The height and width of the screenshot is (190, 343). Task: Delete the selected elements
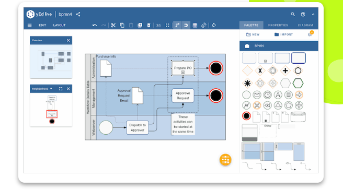(x=148, y=25)
